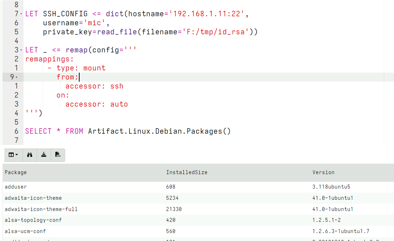
Task: Select the adduser table row
Action: 109,187
